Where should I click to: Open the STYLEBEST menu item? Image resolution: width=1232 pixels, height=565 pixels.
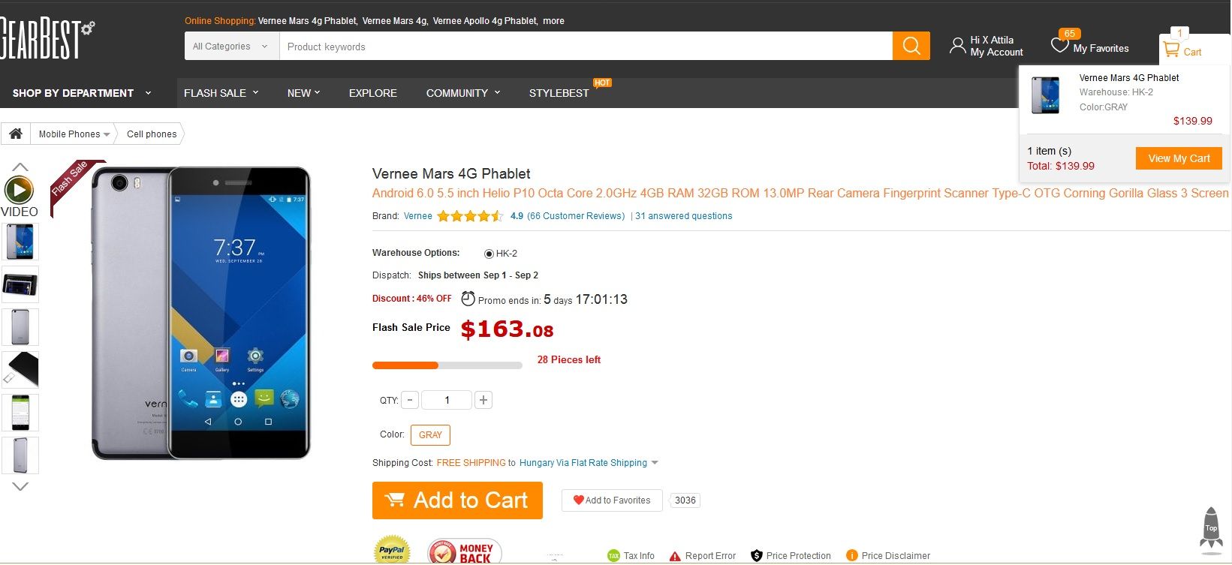[559, 93]
